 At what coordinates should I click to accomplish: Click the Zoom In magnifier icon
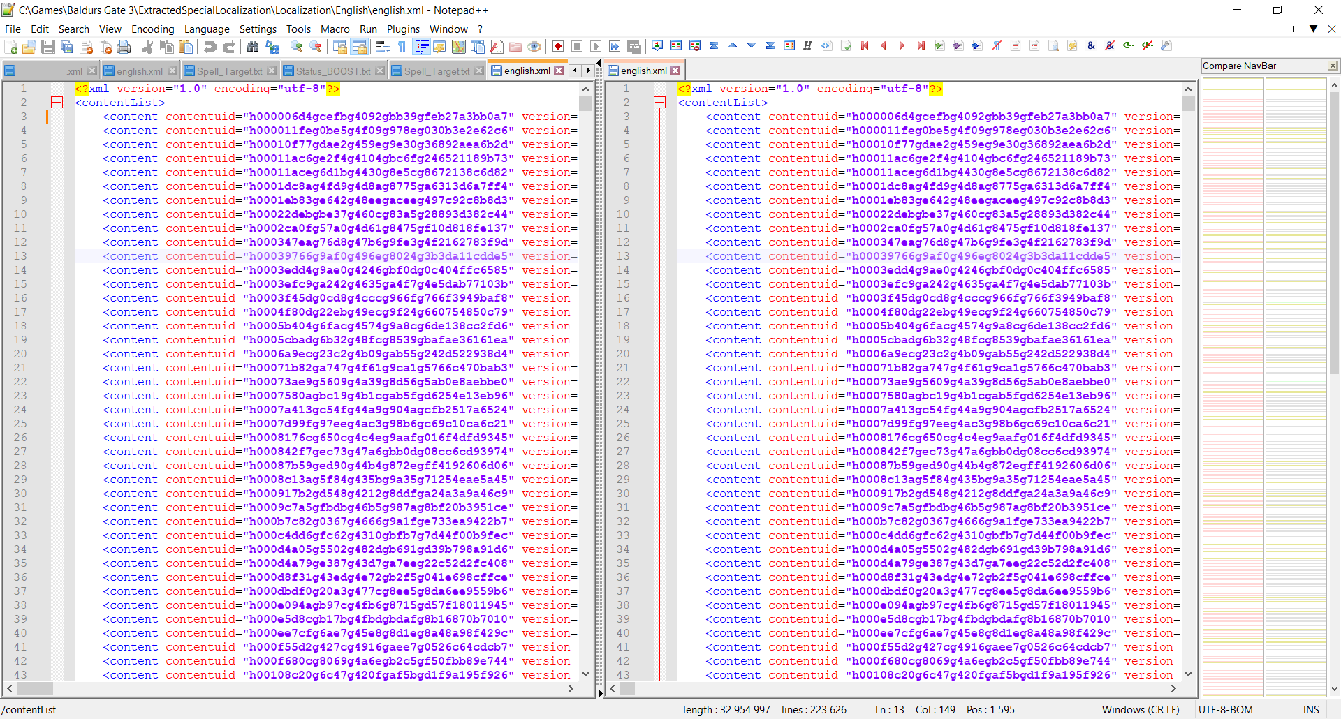(297, 47)
